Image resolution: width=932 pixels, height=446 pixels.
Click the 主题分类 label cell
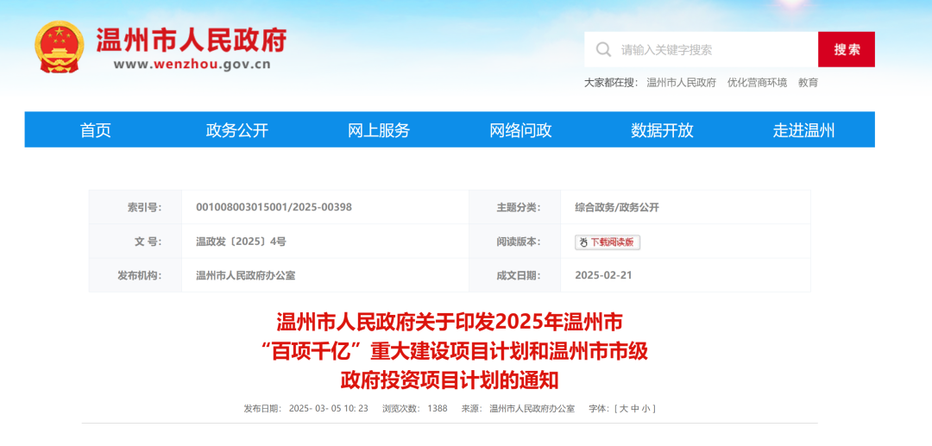tap(514, 207)
